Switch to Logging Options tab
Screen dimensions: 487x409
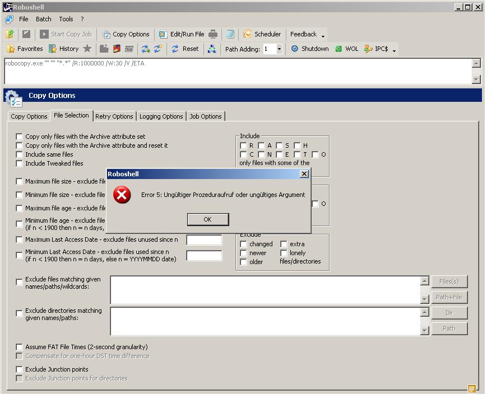(x=161, y=116)
